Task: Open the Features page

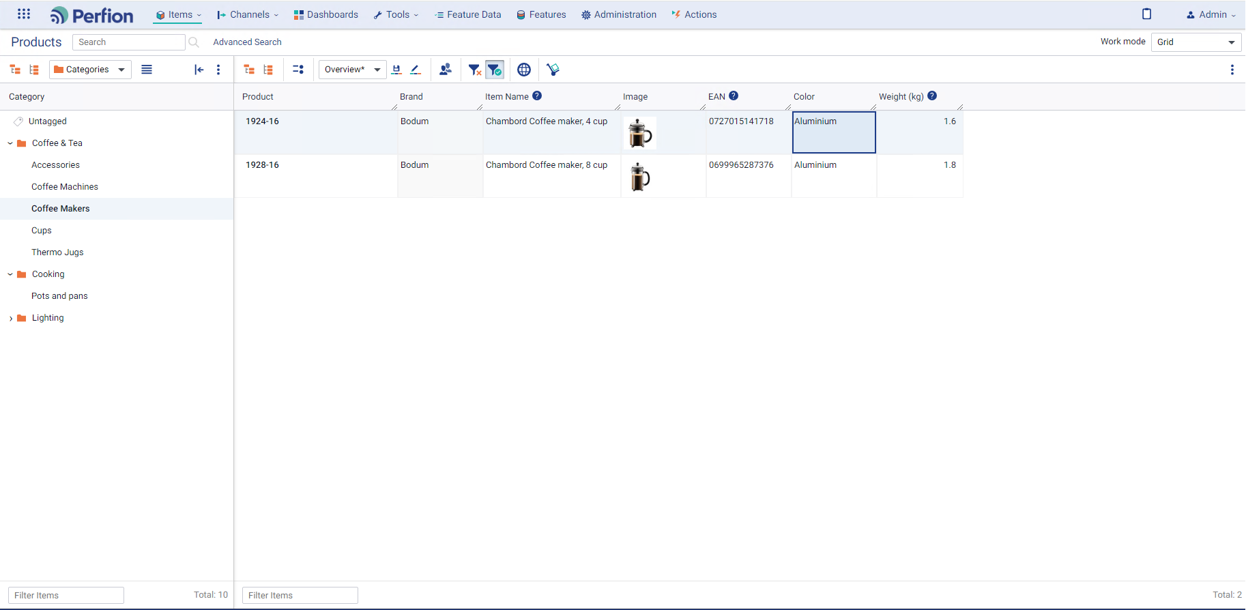Action: coord(542,14)
